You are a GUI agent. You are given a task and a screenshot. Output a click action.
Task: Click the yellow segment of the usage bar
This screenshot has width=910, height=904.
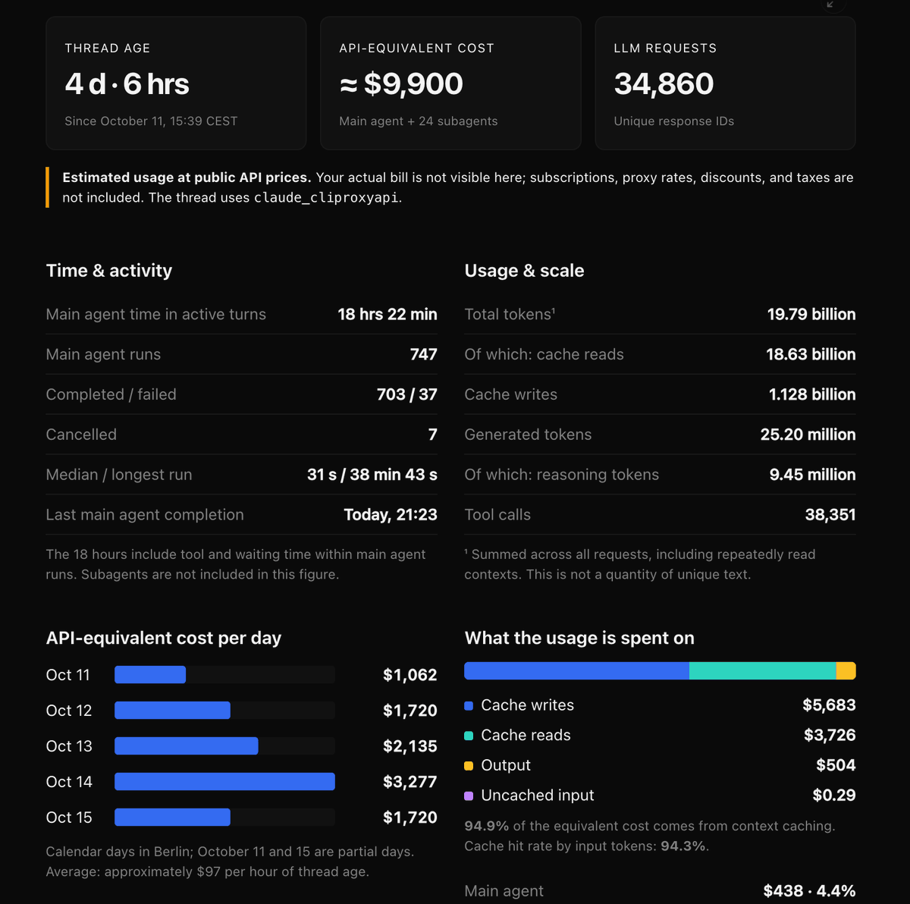click(x=846, y=670)
